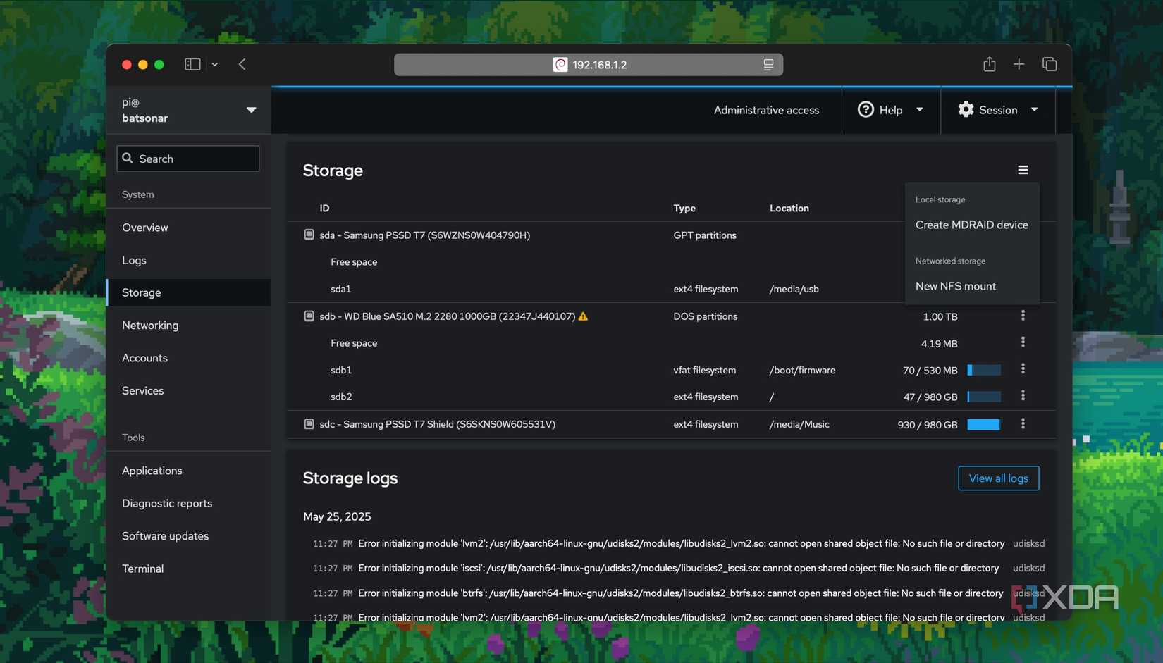The width and height of the screenshot is (1163, 663).
Task: Open the browser sidebar chevron dropdown
Action: 215,64
